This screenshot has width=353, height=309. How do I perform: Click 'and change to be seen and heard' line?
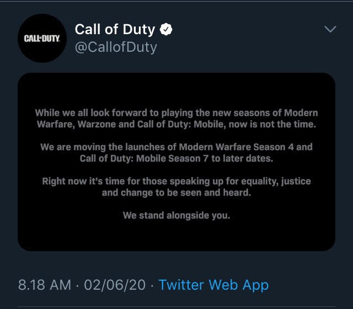coord(176,193)
